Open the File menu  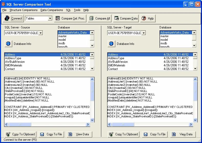click(x=4, y=10)
